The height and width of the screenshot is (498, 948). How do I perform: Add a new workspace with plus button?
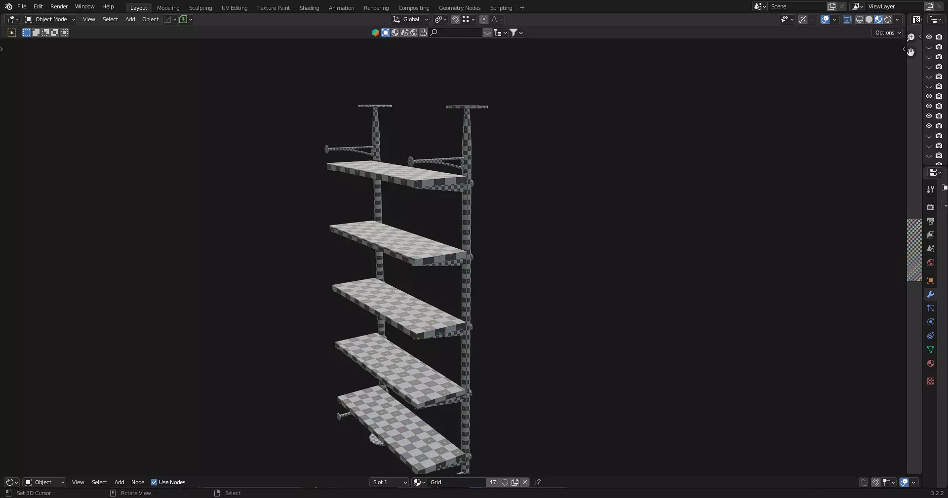[522, 8]
